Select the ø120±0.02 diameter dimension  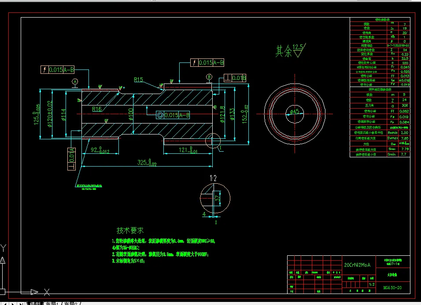click(x=49, y=114)
